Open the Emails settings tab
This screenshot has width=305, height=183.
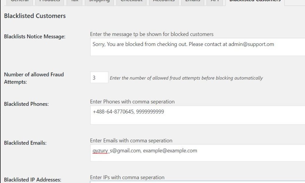[192, 2]
